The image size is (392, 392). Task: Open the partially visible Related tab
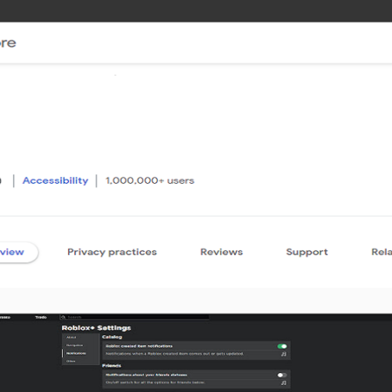click(x=382, y=252)
